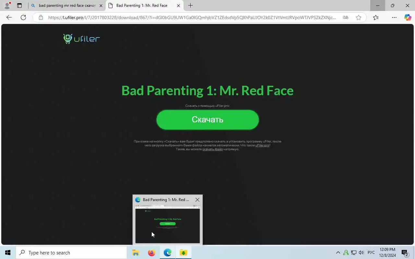
Task: Open the volume control icon
Action: (361, 253)
